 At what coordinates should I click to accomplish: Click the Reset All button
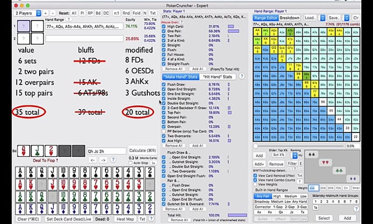(x=74, y=13)
